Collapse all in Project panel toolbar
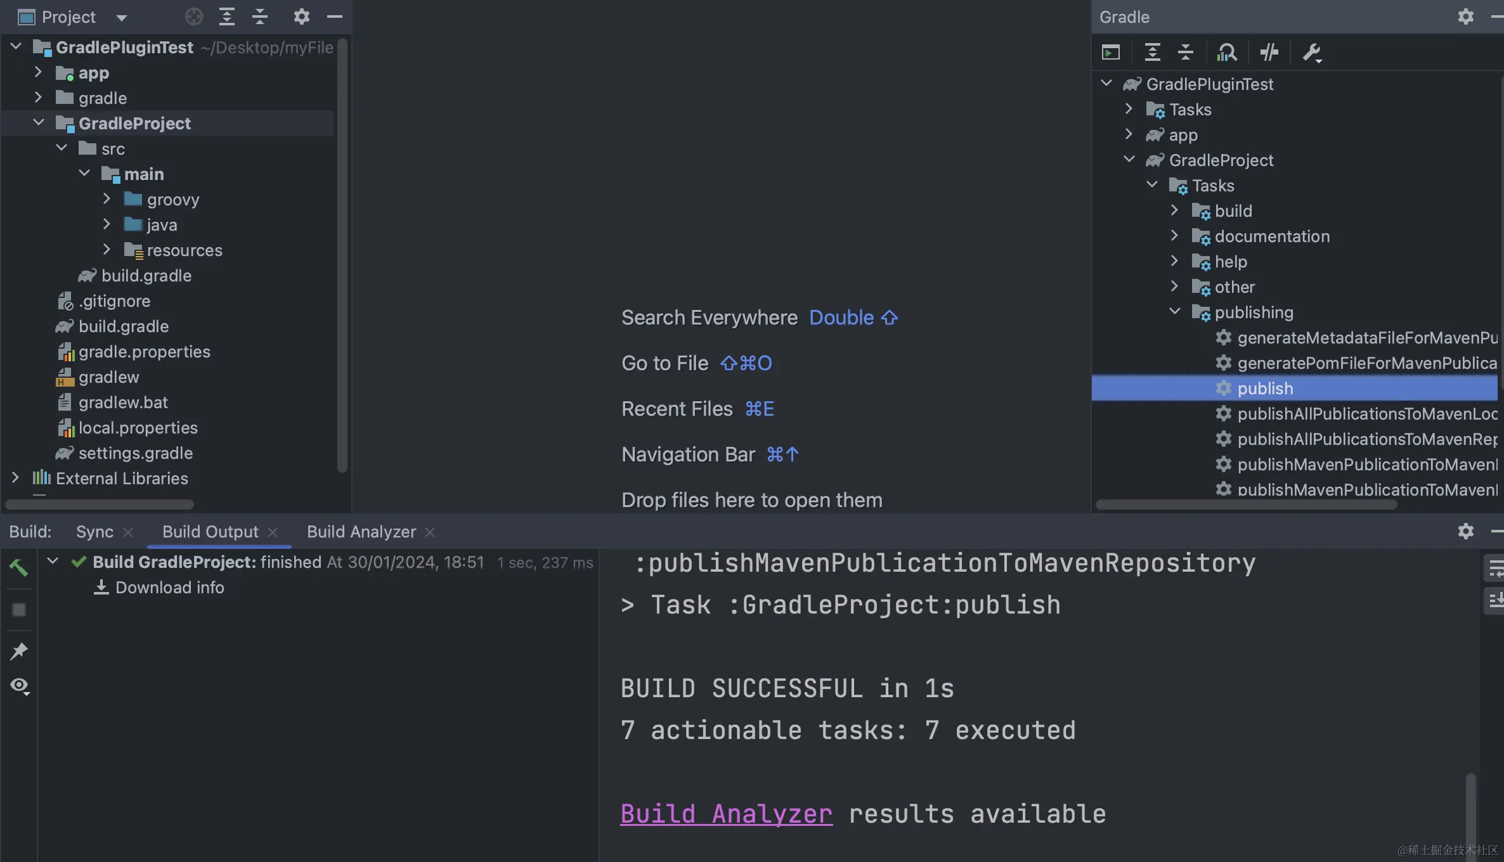This screenshot has height=862, width=1504. [260, 17]
